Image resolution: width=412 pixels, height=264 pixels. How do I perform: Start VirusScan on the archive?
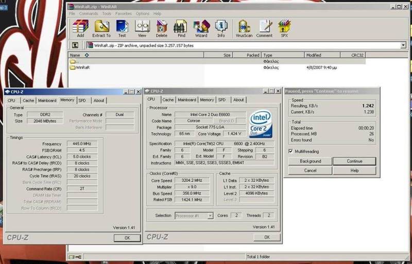pos(244,28)
